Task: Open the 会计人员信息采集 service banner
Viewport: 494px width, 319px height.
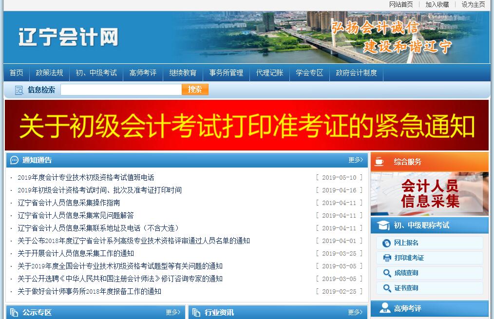Action: point(430,194)
